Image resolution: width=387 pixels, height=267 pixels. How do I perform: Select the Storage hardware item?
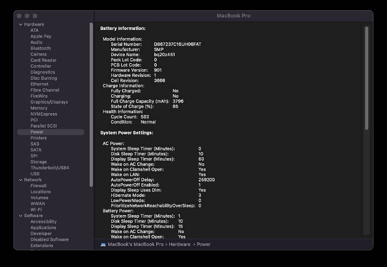[x=38, y=162]
